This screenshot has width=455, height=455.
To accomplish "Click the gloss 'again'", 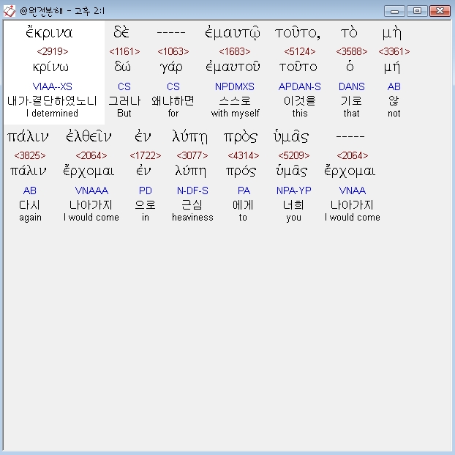I will pyautogui.click(x=30, y=218).
